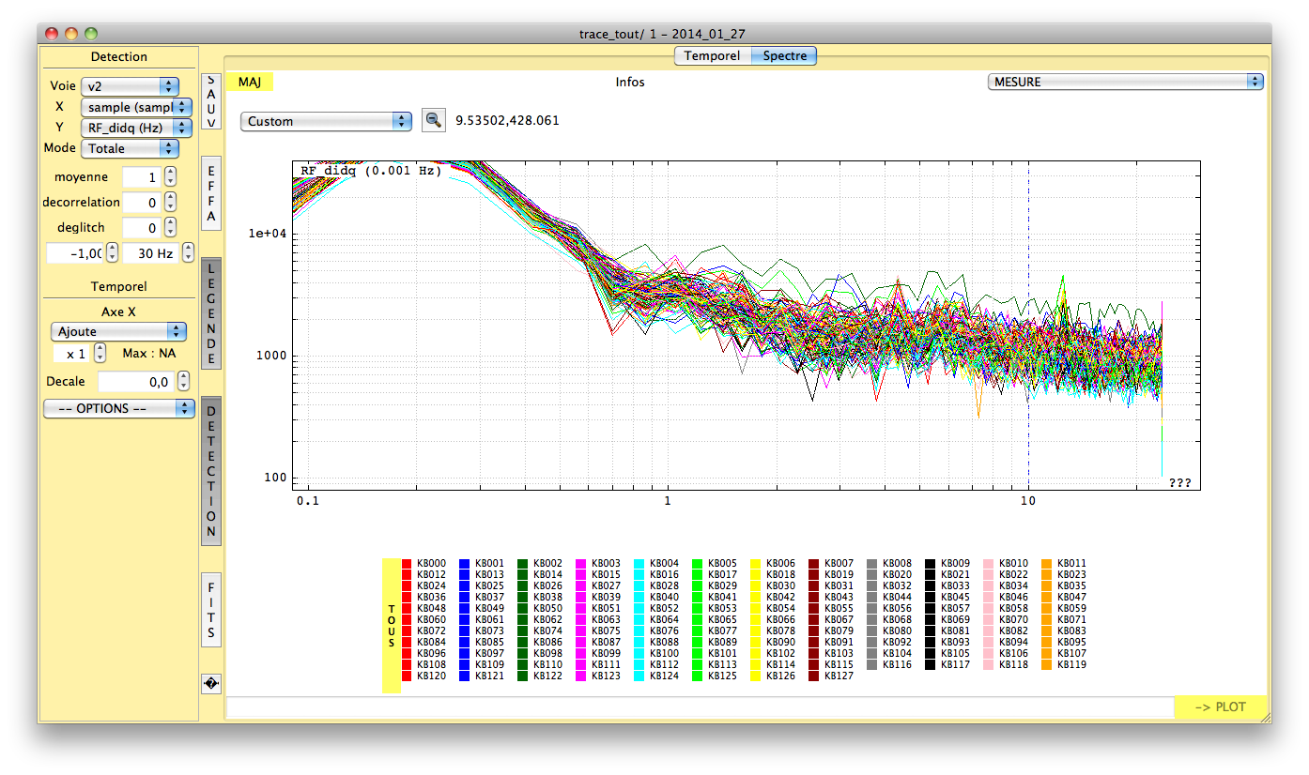Switch to the Temporel tab
The width and height of the screenshot is (1309, 775).
[712, 56]
